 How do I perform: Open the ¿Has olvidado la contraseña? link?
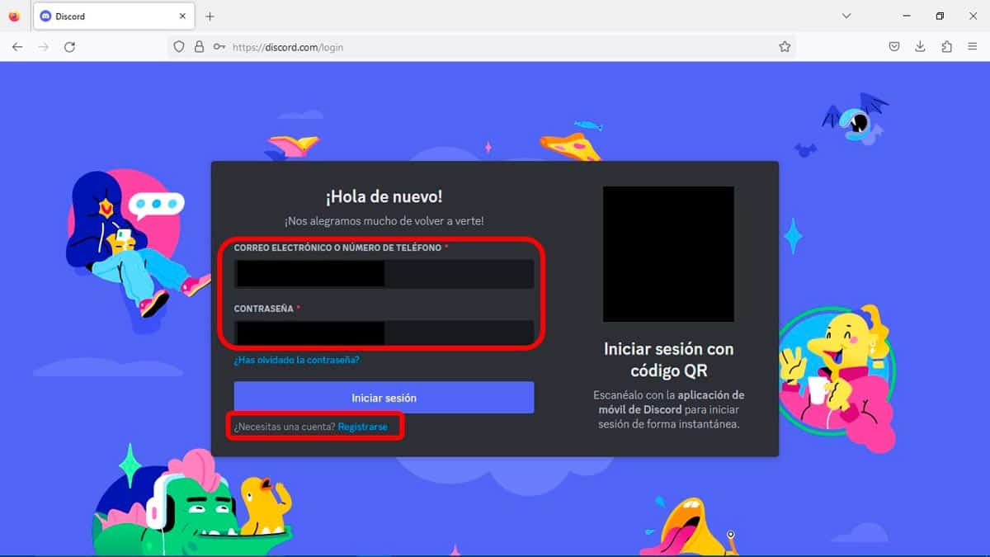point(296,360)
